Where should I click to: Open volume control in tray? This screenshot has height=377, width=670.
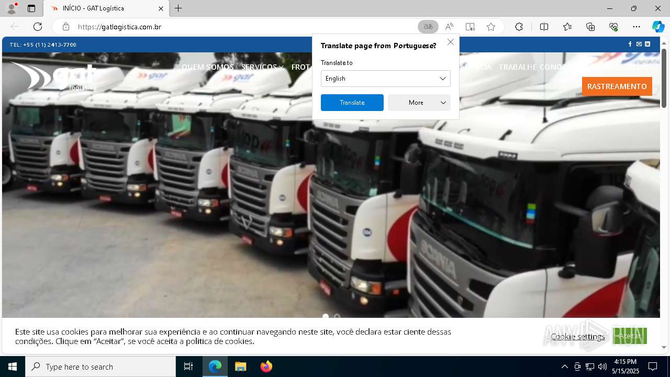point(602,367)
